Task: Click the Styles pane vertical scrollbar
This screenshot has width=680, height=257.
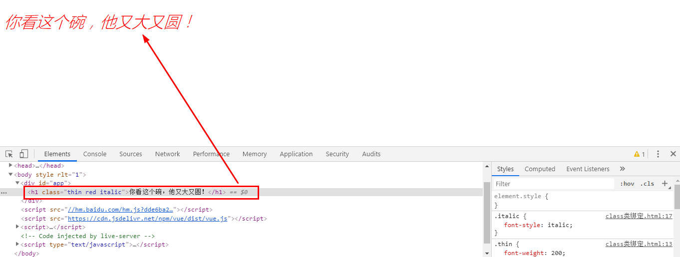Action: (x=677, y=197)
